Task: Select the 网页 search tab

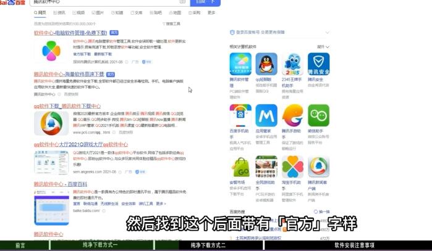Action: [40, 13]
